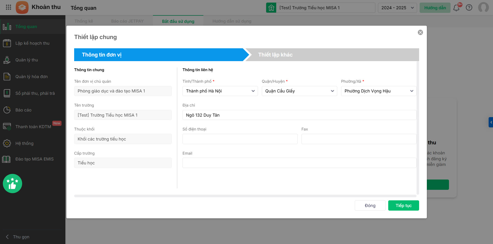
Task: Open Thanh toán KDTM menu
Action: (x=33, y=127)
